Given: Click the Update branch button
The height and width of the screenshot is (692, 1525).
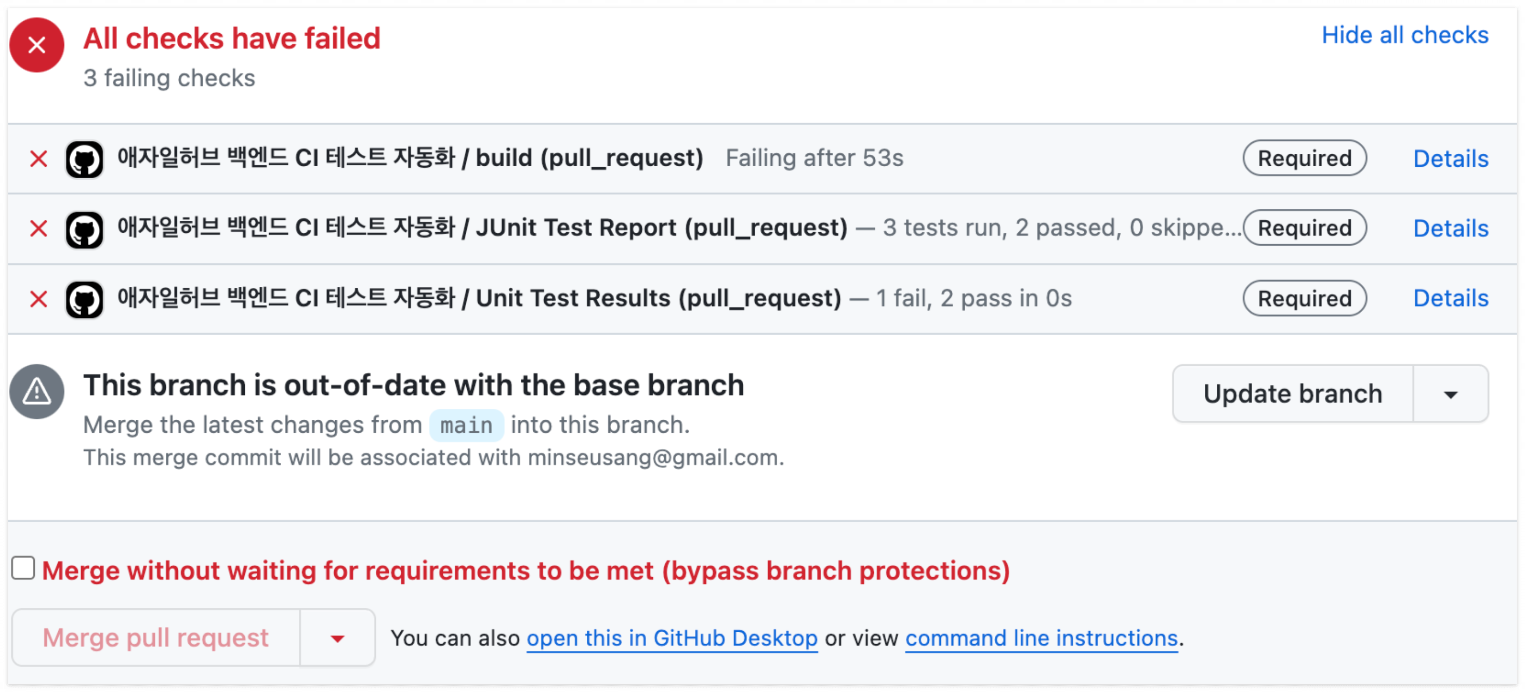Looking at the screenshot, I should click(x=1293, y=394).
